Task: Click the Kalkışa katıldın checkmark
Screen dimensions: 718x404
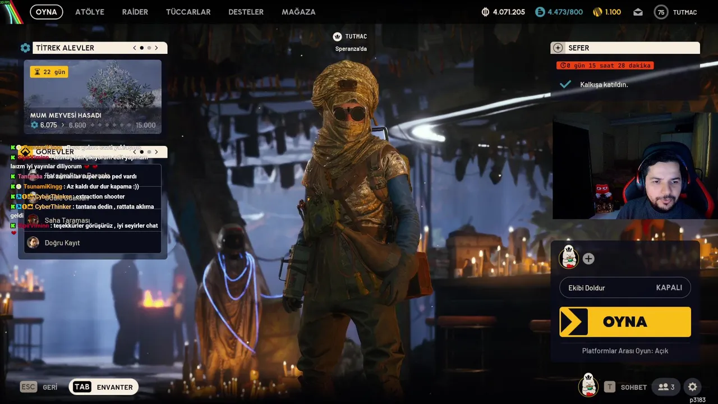Action: [x=565, y=84]
